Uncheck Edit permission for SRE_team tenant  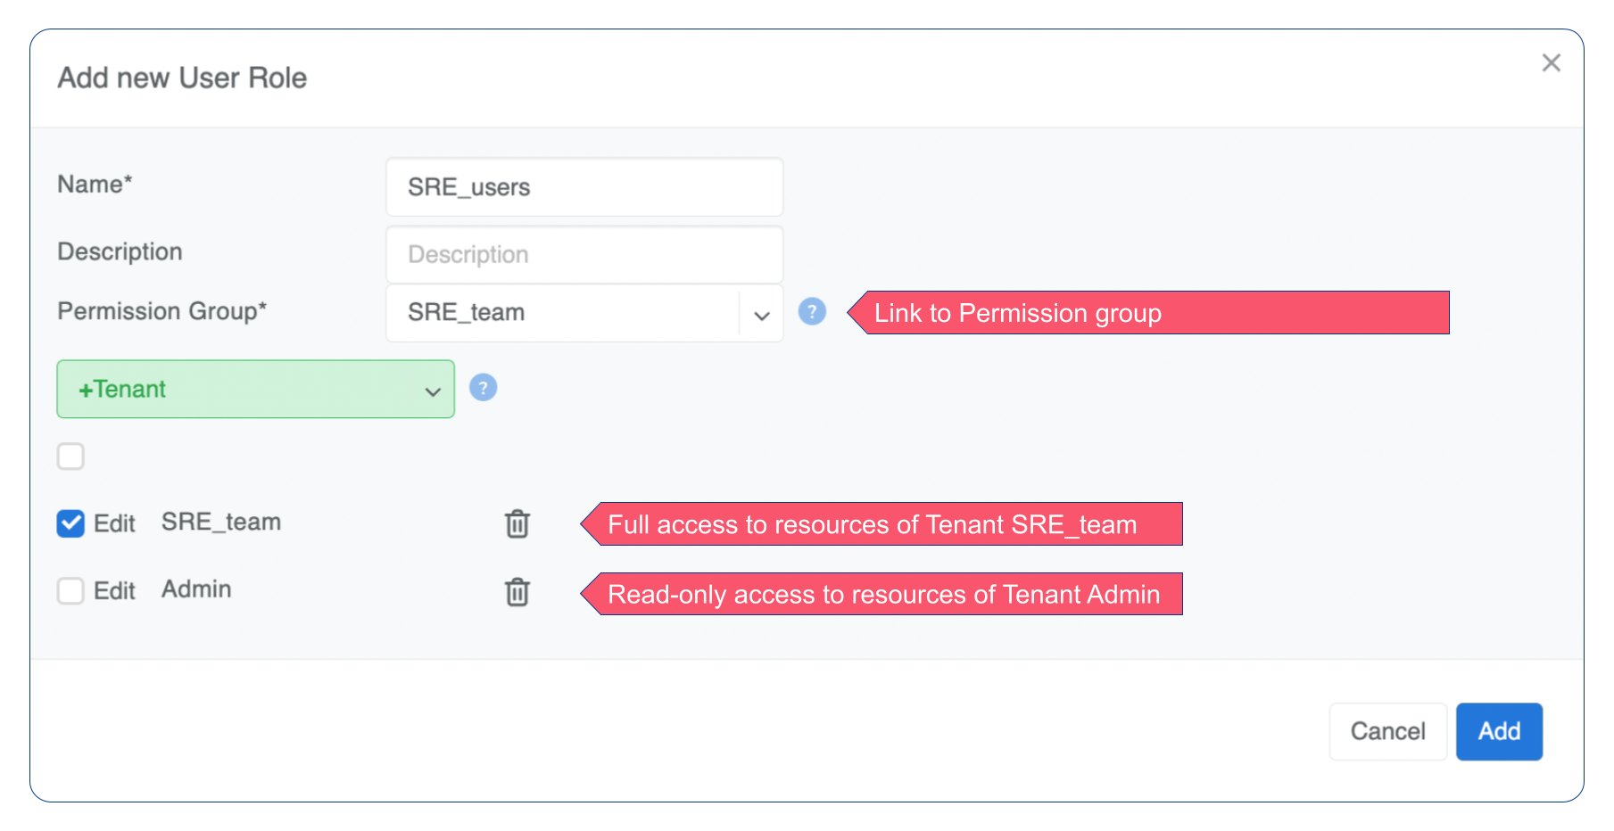(x=70, y=523)
